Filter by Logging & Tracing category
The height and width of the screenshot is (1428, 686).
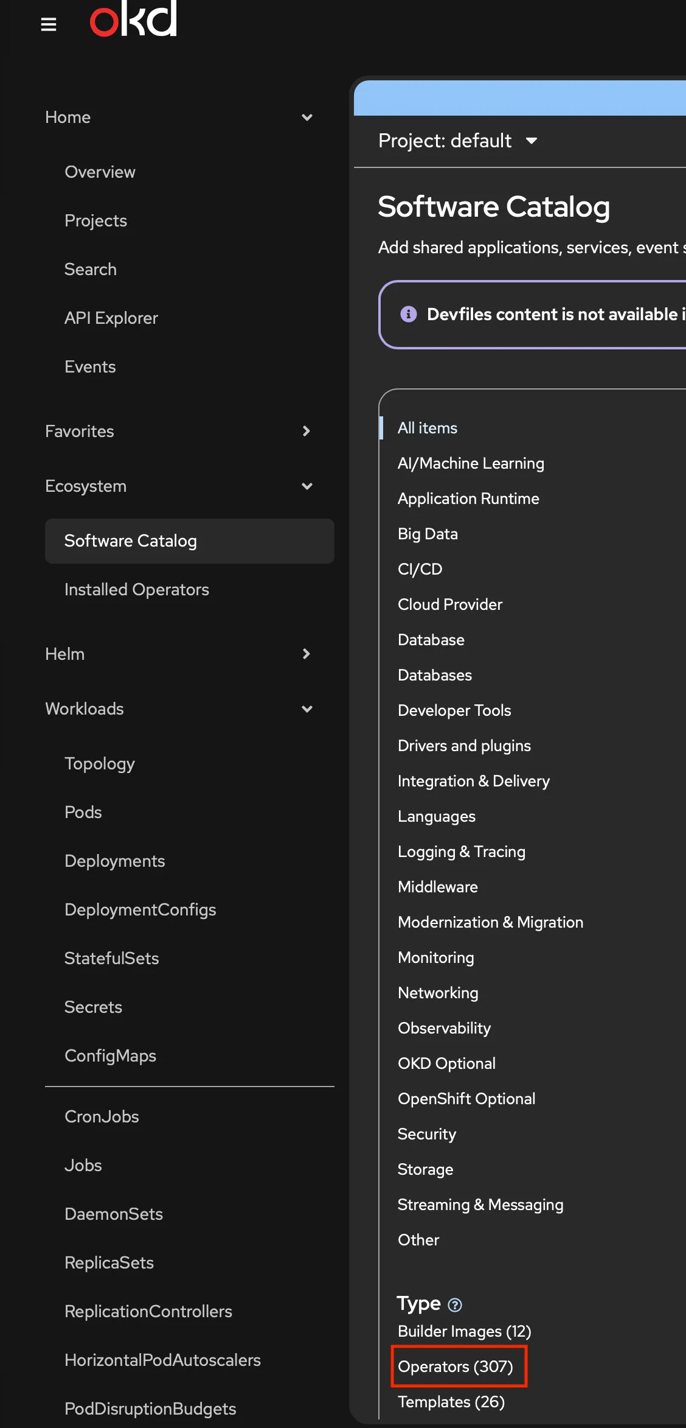462,852
